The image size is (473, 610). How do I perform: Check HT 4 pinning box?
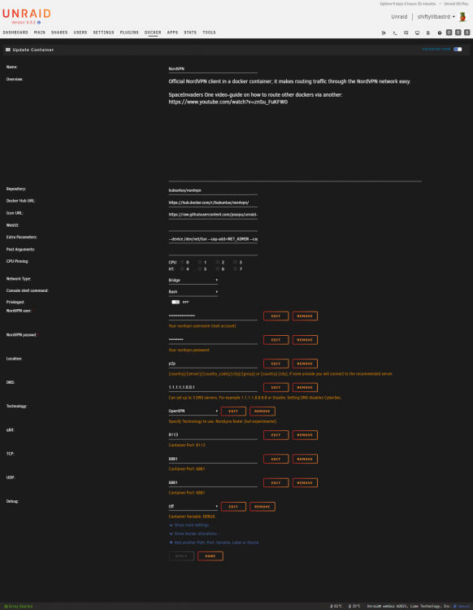[x=182, y=269]
